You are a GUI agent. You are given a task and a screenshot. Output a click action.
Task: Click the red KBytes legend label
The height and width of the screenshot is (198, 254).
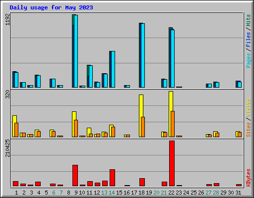(249, 178)
